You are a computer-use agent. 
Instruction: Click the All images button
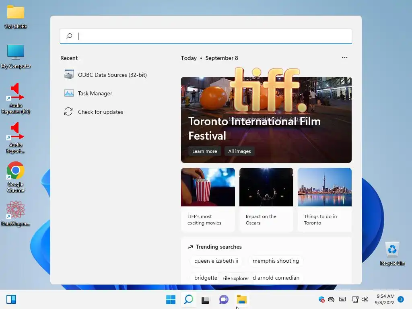click(x=239, y=151)
